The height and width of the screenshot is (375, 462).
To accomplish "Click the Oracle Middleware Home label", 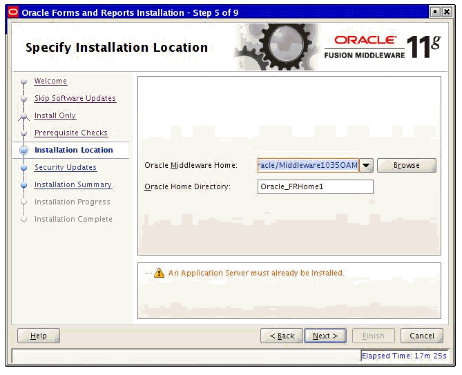I will [x=191, y=165].
